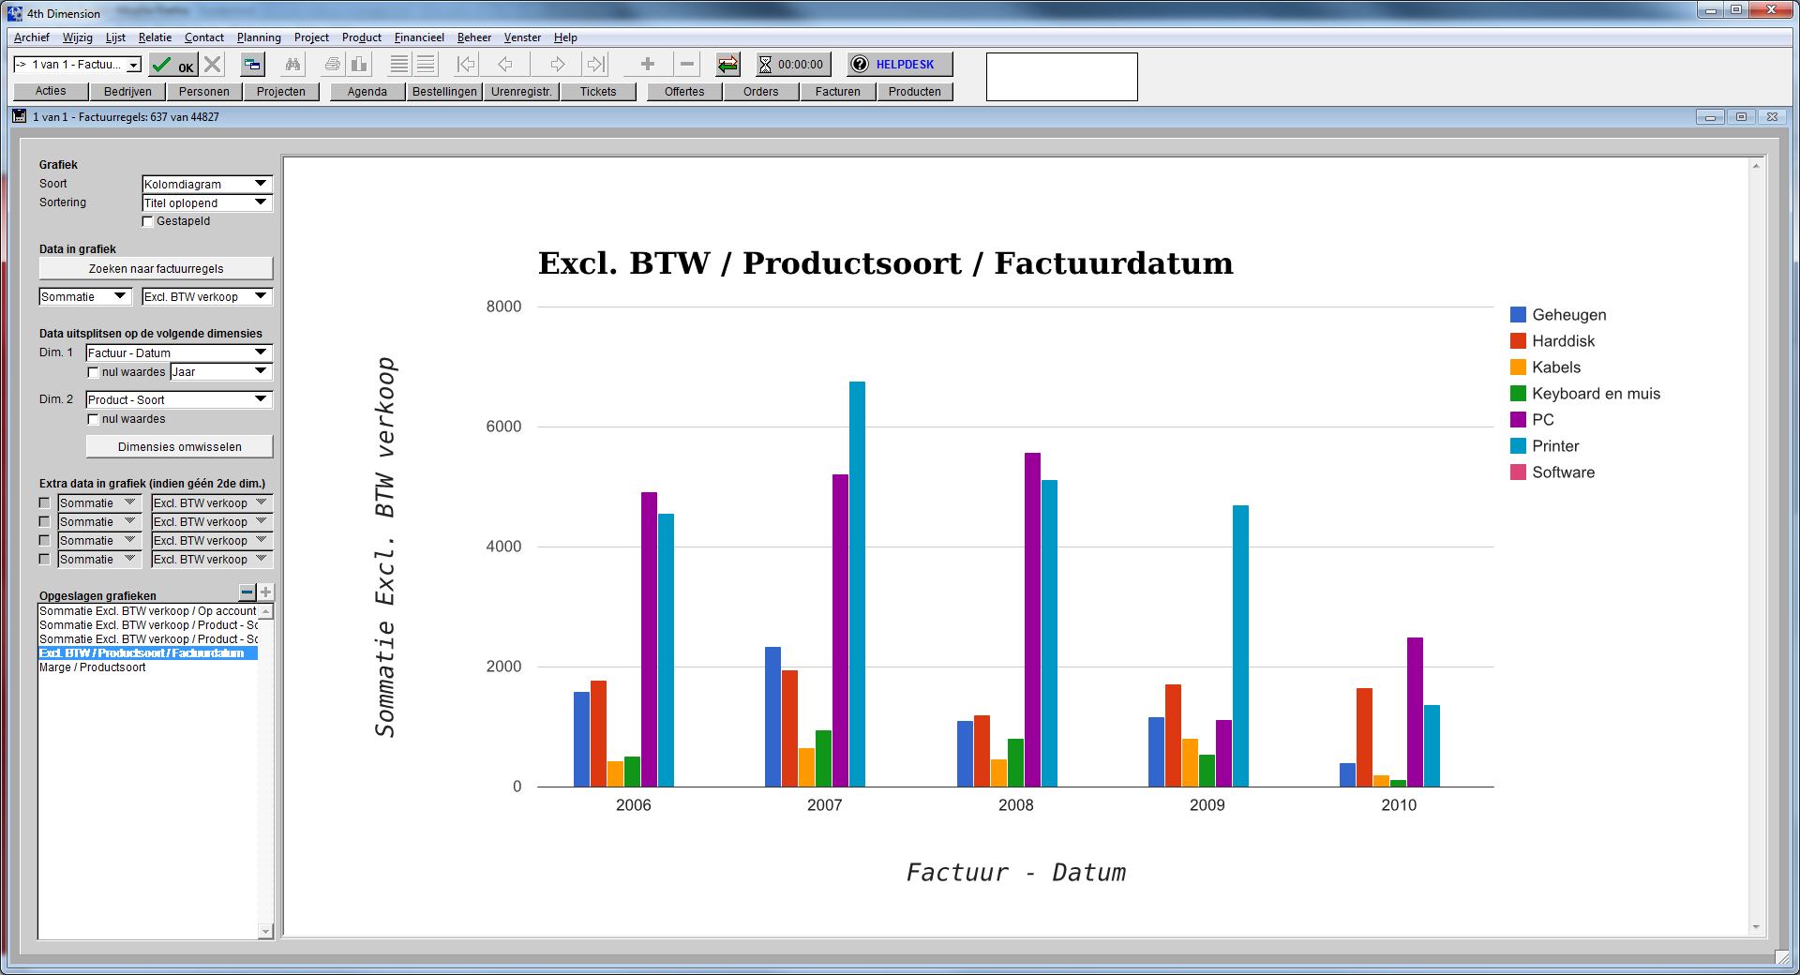Toggle nul waardes checkbox under Dim. 1

coord(93,372)
